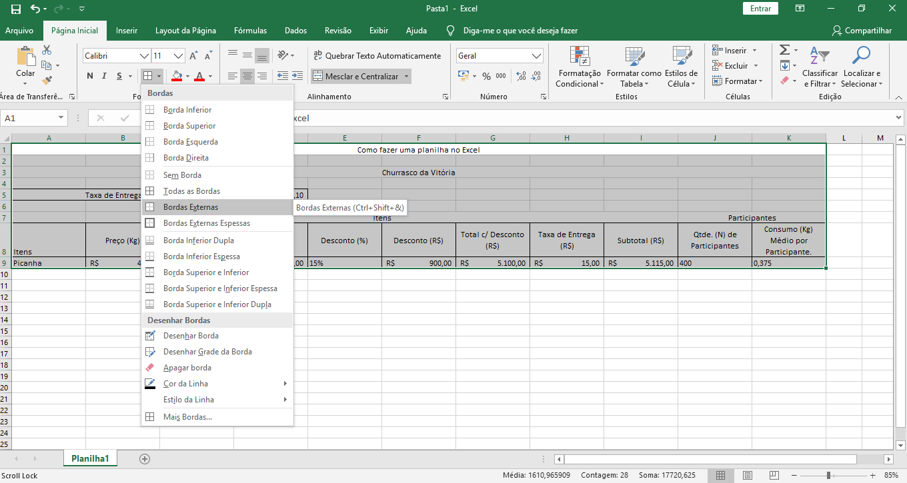The height and width of the screenshot is (483, 907).
Task: Open the Calibri font name dropdown
Action: (x=144, y=56)
